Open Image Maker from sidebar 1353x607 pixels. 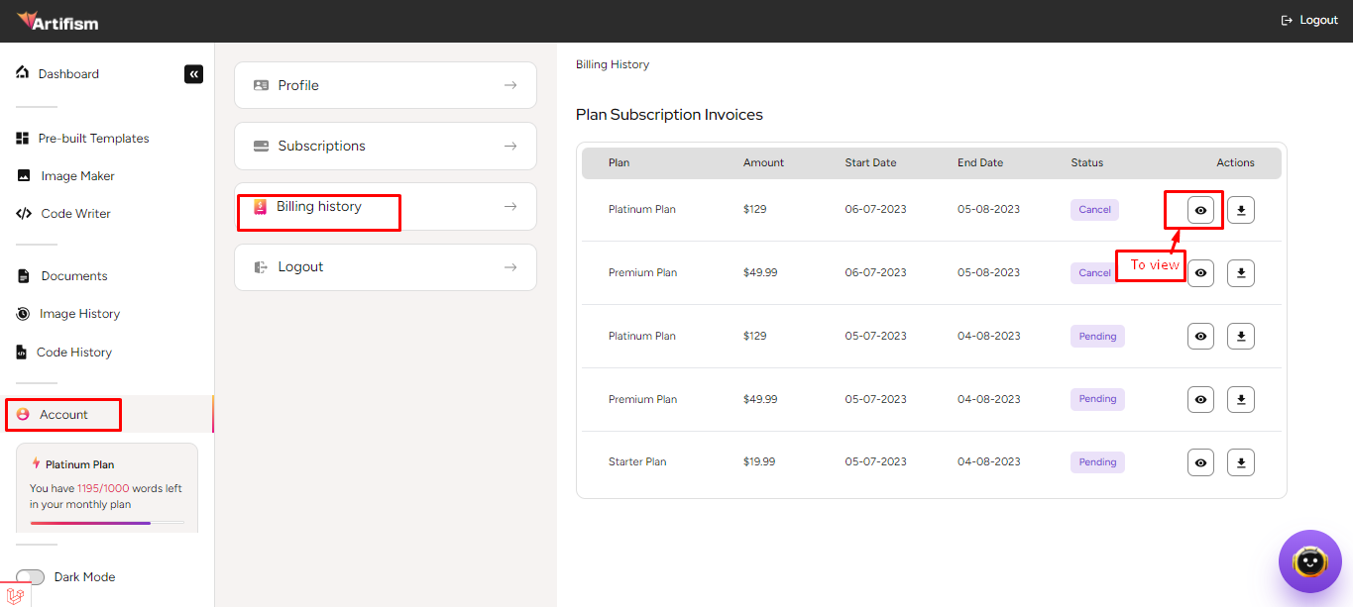pos(77,176)
